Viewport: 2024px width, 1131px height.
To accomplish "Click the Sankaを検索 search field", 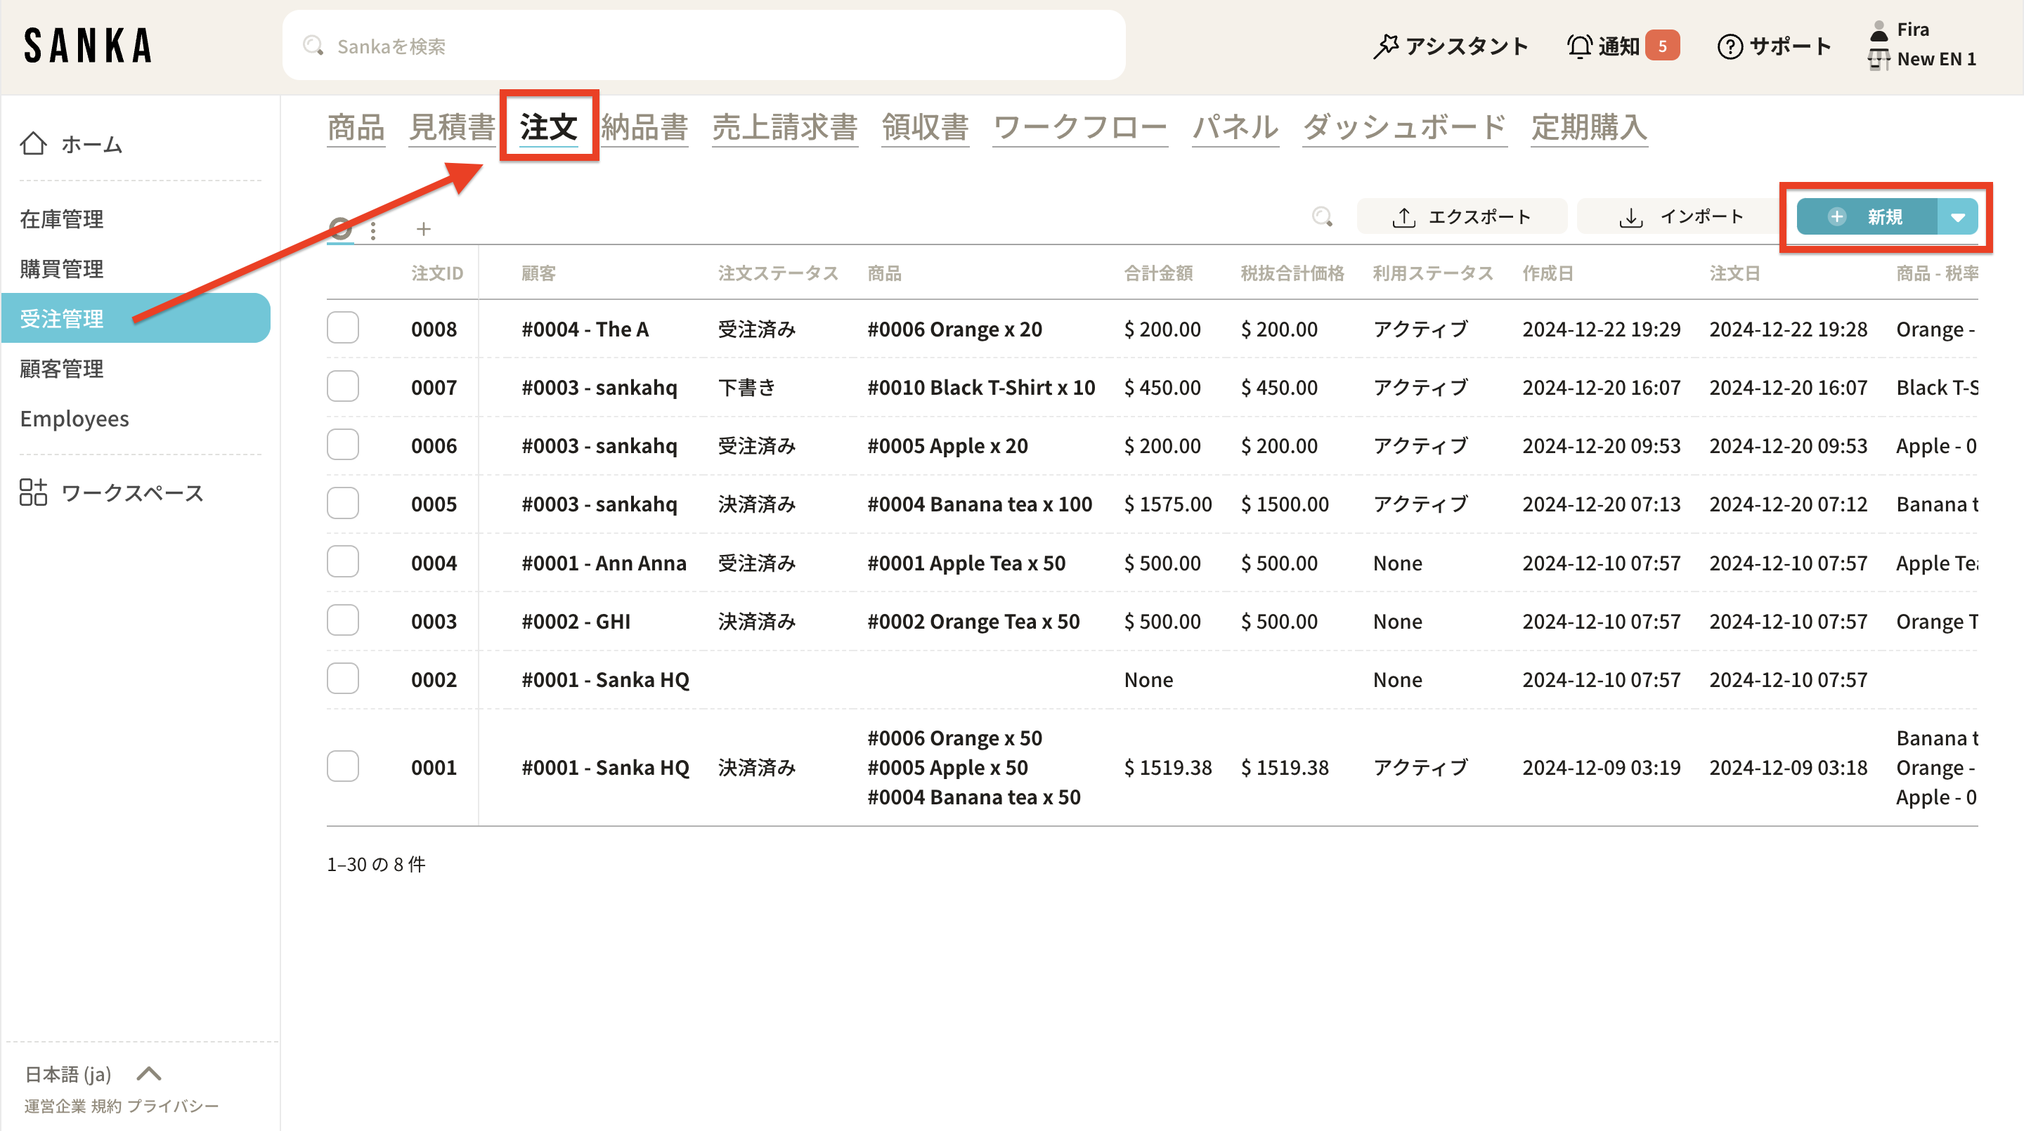I will (x=703, y=46).
